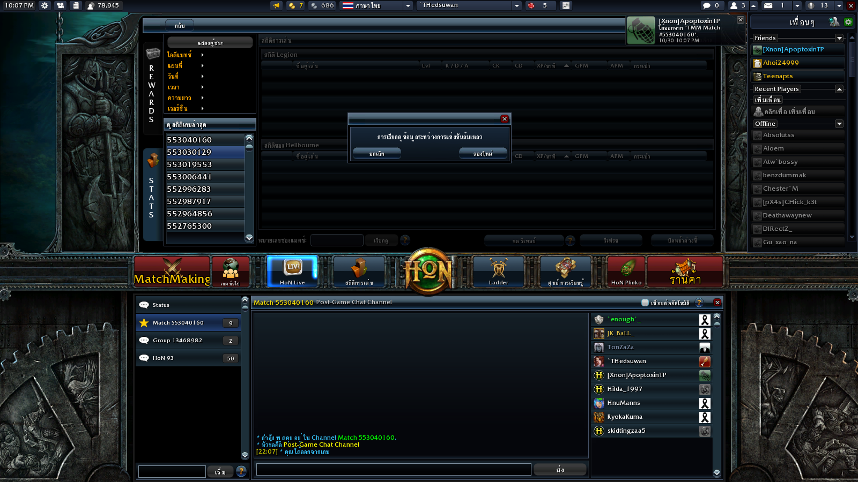
Task: Click the channel name input beside เริ่ม
Action: click(x=172, y=471)
